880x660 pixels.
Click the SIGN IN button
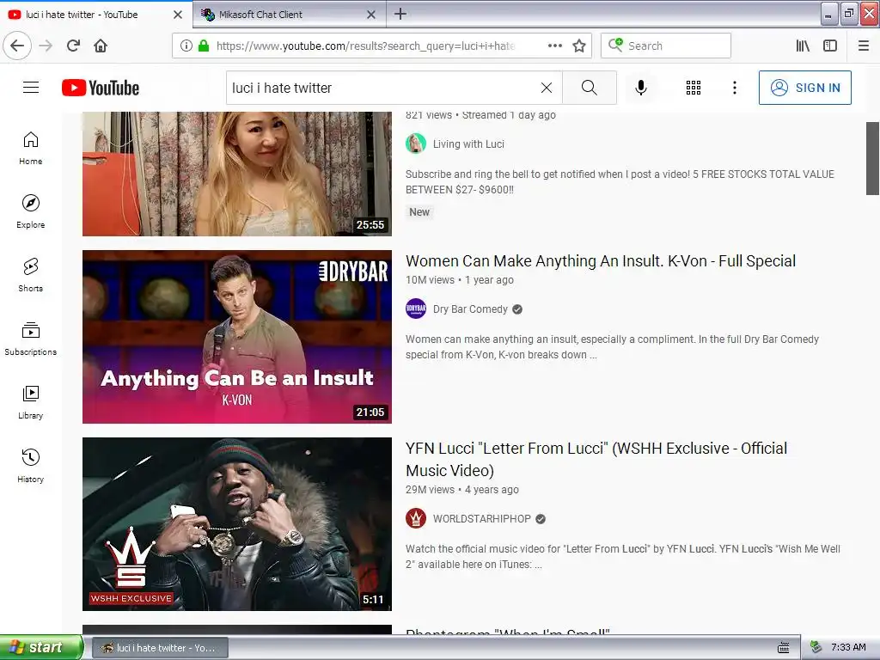(804, 88)
